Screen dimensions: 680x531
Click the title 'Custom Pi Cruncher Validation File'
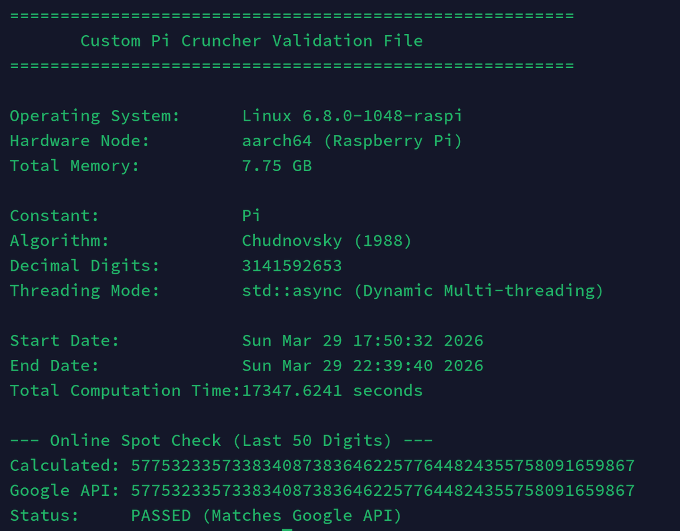click(x=252, y=41)
